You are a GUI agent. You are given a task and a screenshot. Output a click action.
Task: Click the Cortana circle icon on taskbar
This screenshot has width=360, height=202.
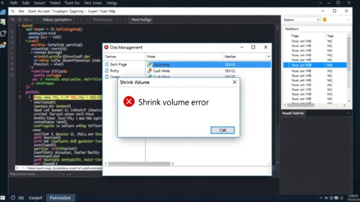click(x=13, y=198)
